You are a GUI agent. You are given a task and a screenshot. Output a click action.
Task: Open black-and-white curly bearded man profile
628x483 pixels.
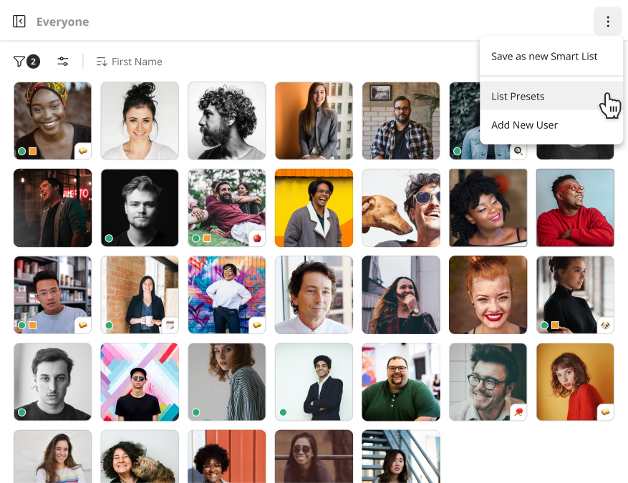pyautogui.click(x=227, y=120)
